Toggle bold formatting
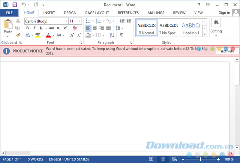 (27, 28)
